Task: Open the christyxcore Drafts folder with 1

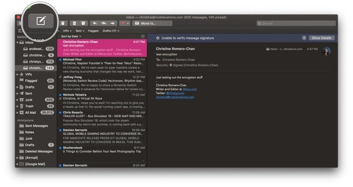Action: click(x=36, y=145)
